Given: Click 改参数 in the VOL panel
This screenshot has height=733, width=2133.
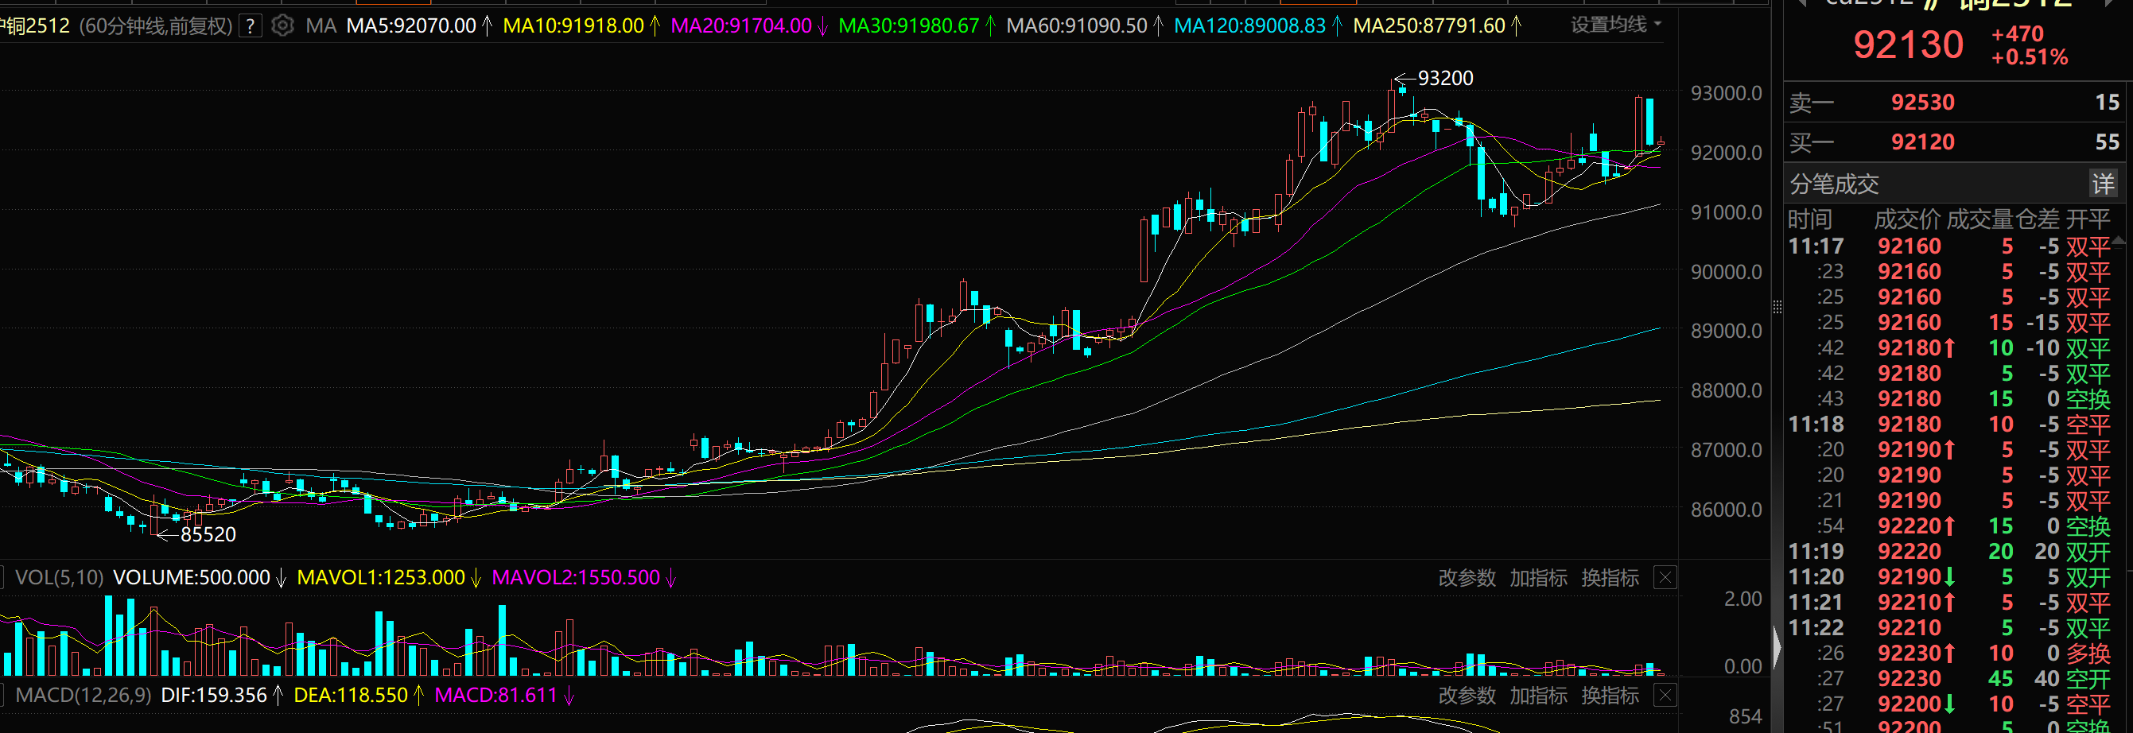Looking at the screenshot, I should [1467, 577].
